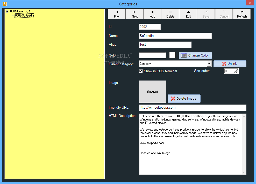The height and width of the screenshot is (184, 256).
Task: Delete the current category record
Action: 170,14
